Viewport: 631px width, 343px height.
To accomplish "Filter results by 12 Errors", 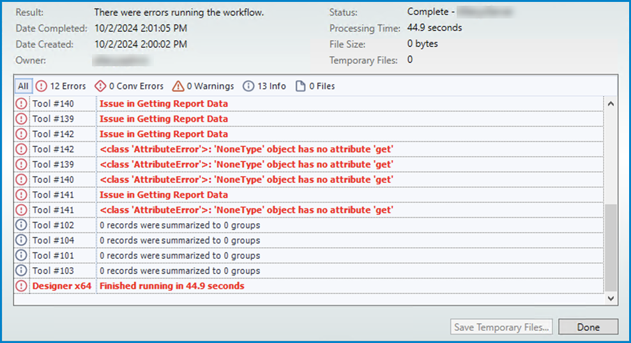I will point(61,86).
